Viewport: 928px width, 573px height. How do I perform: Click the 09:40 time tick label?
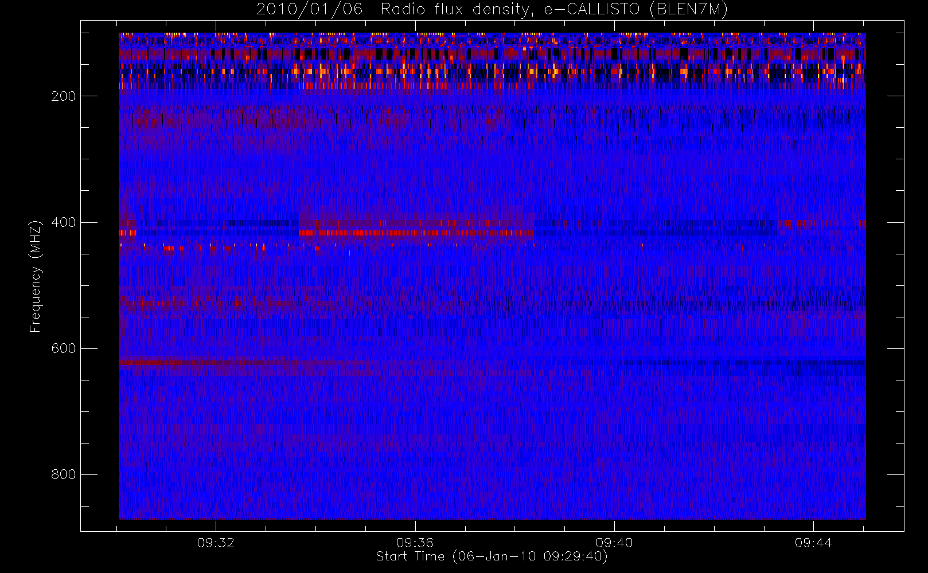[614, 543]
